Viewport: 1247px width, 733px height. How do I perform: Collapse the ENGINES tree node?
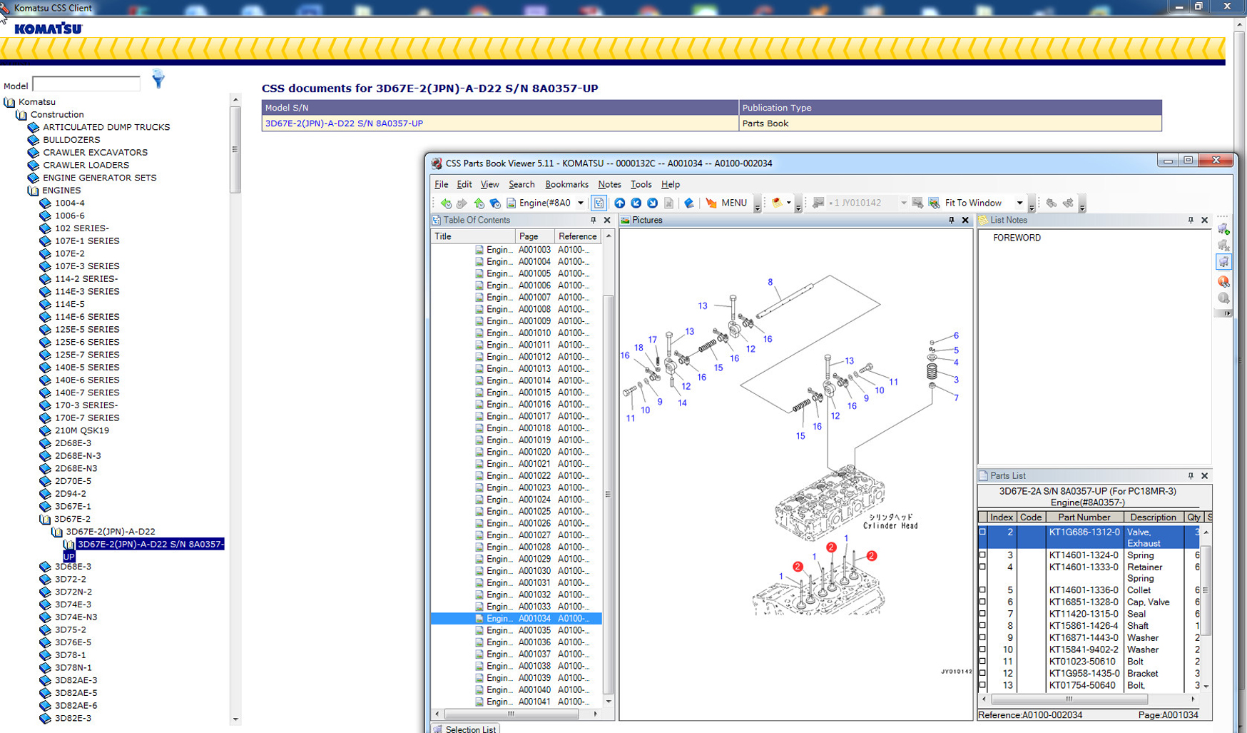[33, 191]
